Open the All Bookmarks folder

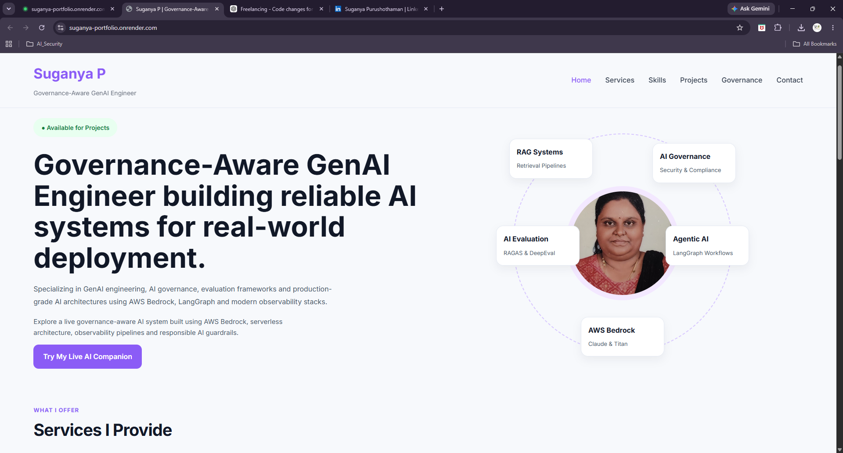[815, 44]
